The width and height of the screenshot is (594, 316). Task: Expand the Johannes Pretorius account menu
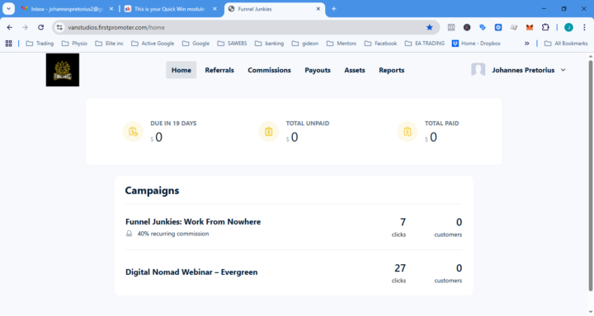click(529, 70)
